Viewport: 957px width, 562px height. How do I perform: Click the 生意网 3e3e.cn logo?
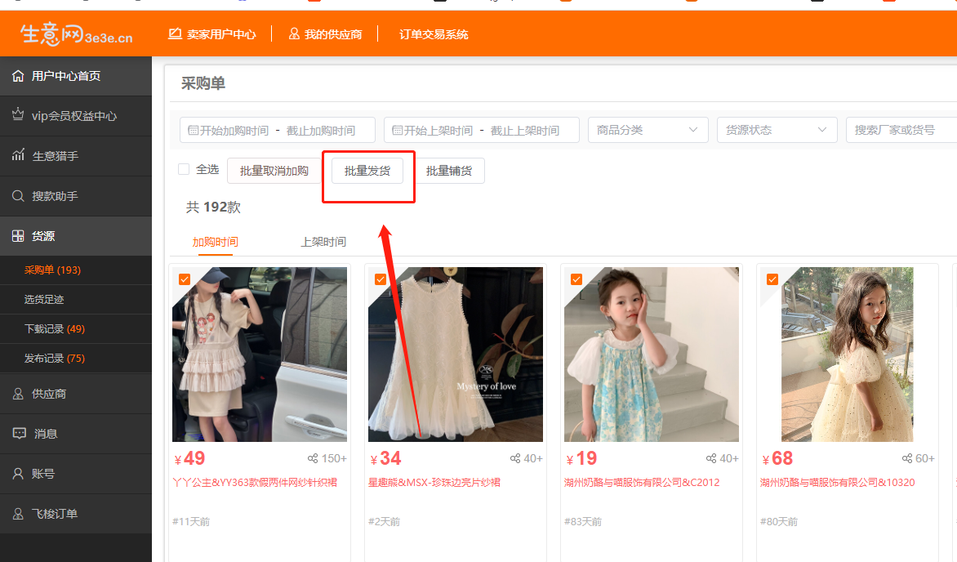[x=76, y=34]
